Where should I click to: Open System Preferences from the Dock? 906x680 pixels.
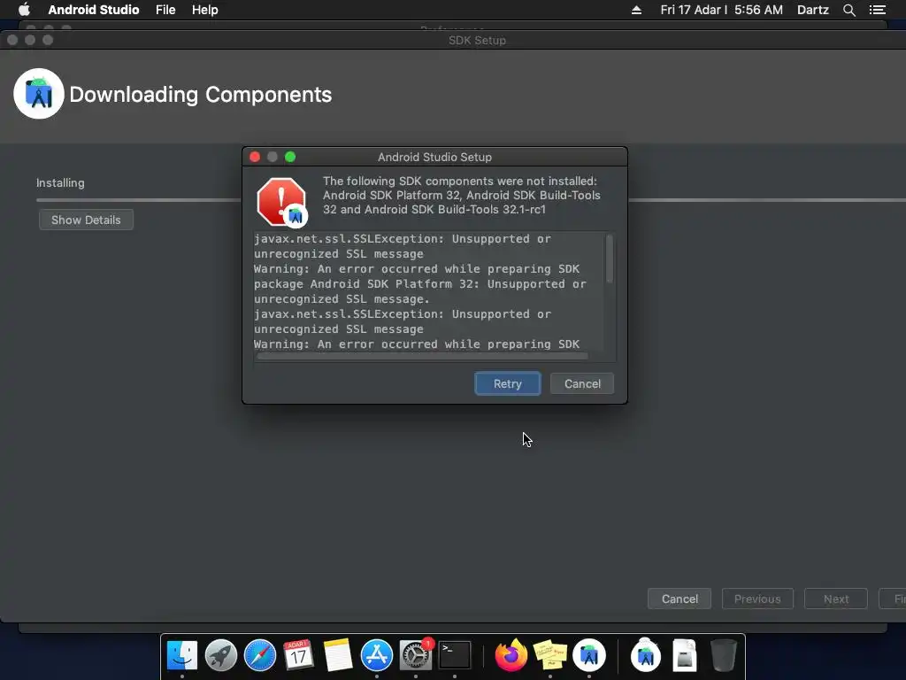click(416, 655)
